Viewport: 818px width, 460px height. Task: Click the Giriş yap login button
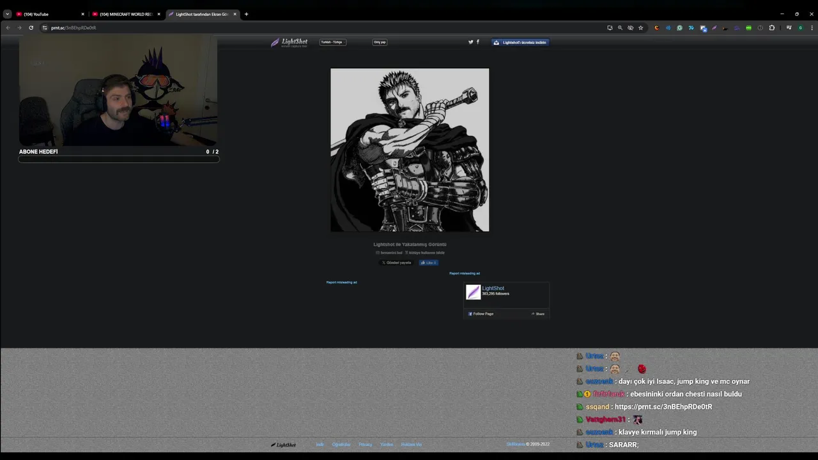coord(380,42)
